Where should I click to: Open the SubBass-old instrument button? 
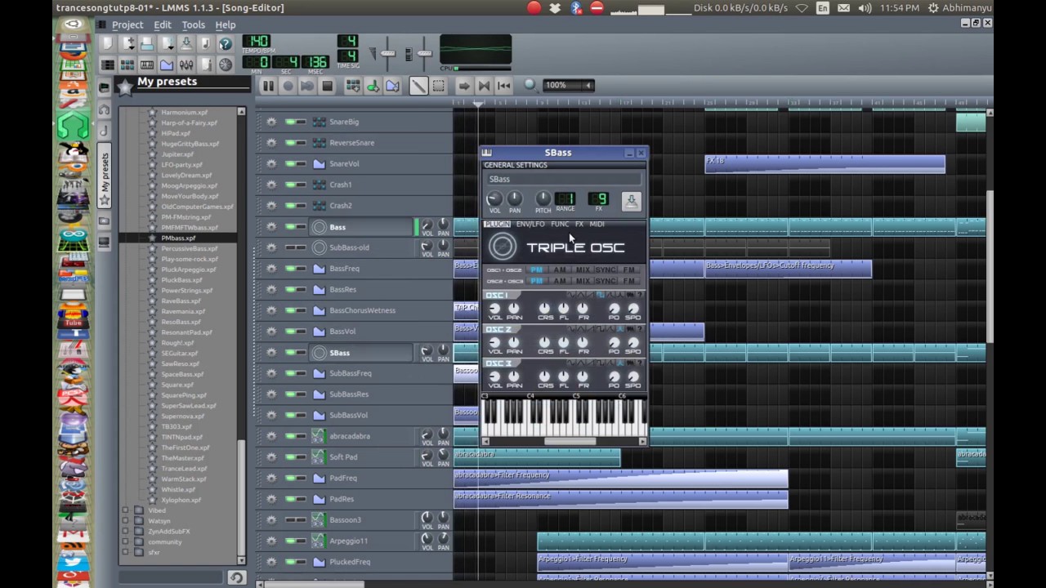coord(360,247)
